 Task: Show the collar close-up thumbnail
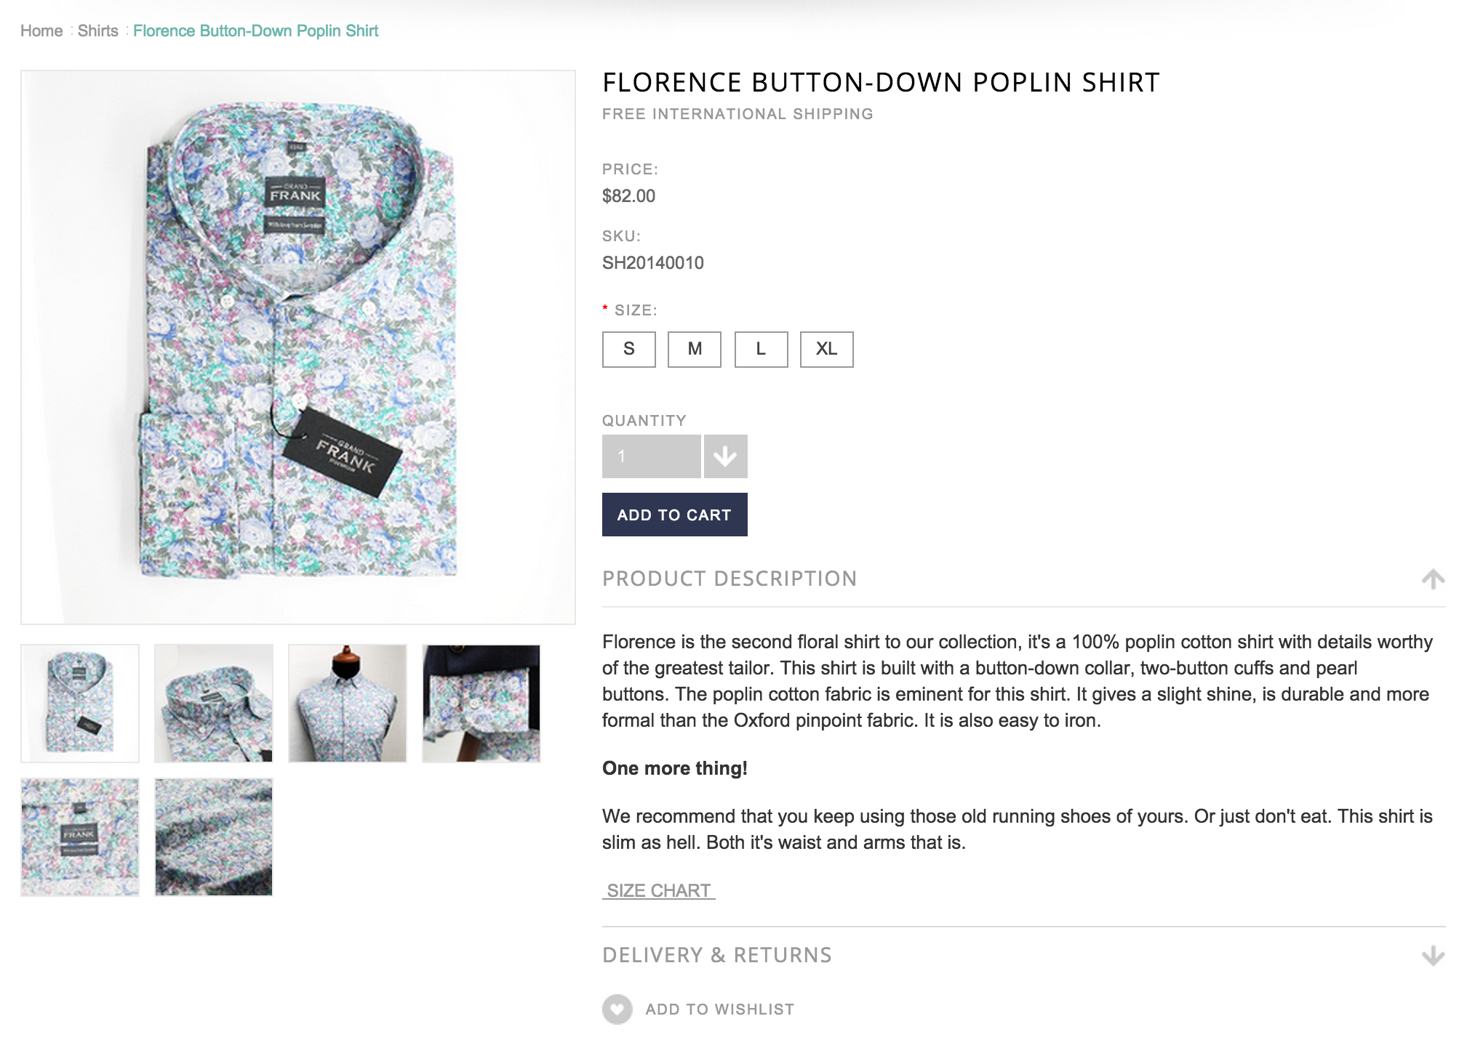(213, 703)
